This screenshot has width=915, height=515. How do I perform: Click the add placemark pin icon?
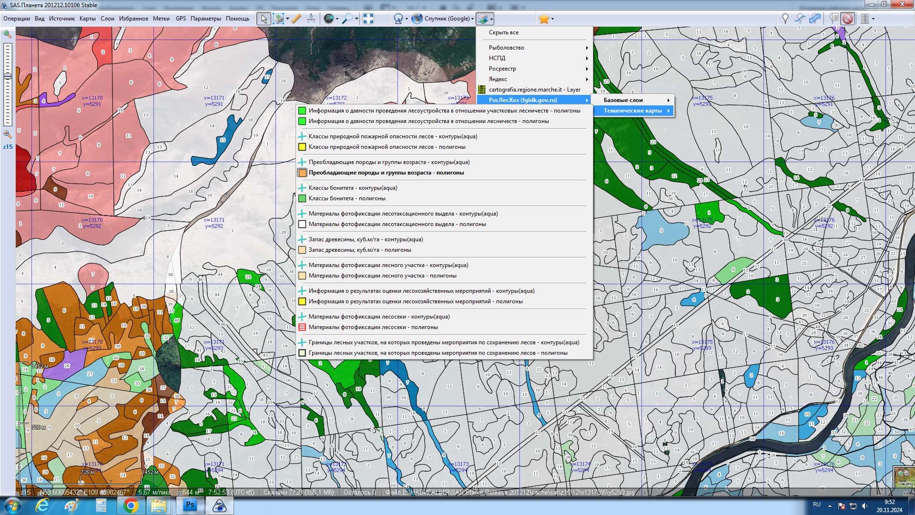(x=785, y=19)
